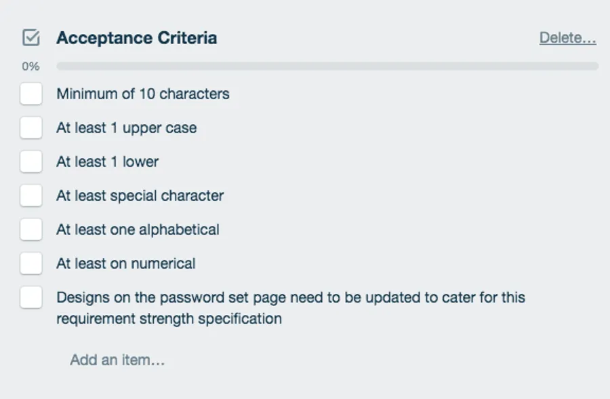Check the 'At least one alphabetical' checkbox
This screenshot has width=610, height=399.
(x=31, y=230)
